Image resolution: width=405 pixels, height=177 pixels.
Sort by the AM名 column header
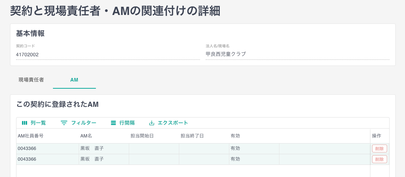click(86, 136)
